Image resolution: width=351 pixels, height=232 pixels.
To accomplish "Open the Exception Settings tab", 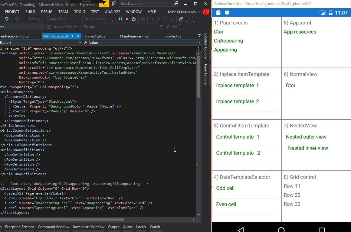I will (20, 227).
